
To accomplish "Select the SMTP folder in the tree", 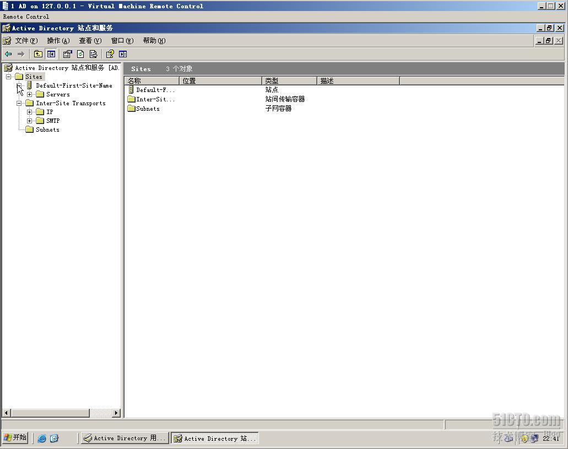I will 53,121.
